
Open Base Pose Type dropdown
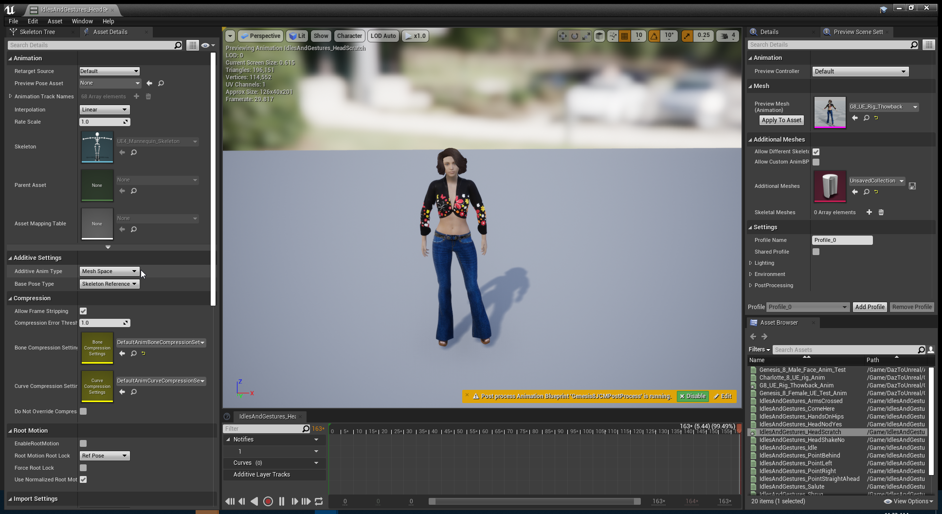coord(109,284)
